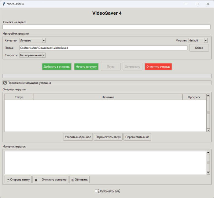Image resolution: width=214 pixels, height=198 pixels.
Task: Click trash icon Очистить историю button
Action: point(50,180)
